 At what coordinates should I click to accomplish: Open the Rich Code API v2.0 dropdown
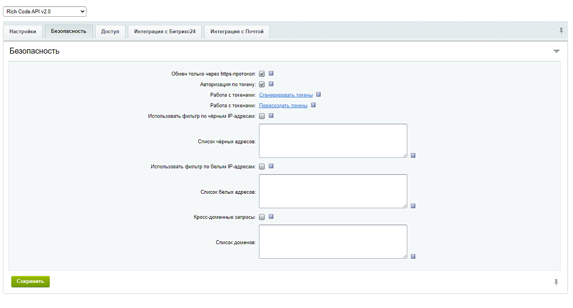tap(45, 11)
